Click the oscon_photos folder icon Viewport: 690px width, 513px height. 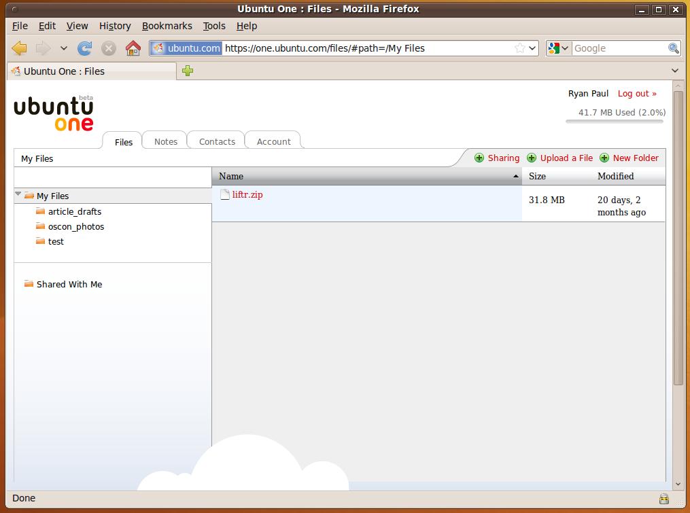pyautogui.click(x=41, y=226)
